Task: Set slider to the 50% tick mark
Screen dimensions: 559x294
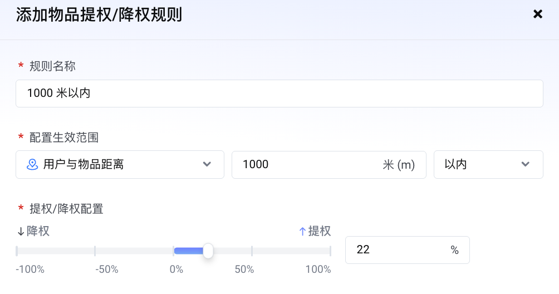Action: [x=252, y=251]
